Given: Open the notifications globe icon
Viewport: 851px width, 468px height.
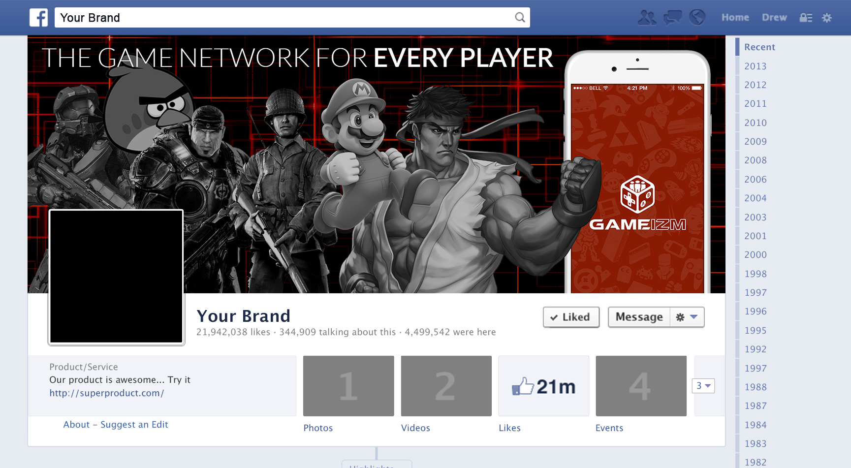Looking at the screenshot, I should click(697, 17).
